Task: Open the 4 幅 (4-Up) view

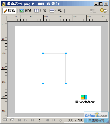Action: pyautogui.click(x=56, y=11)
